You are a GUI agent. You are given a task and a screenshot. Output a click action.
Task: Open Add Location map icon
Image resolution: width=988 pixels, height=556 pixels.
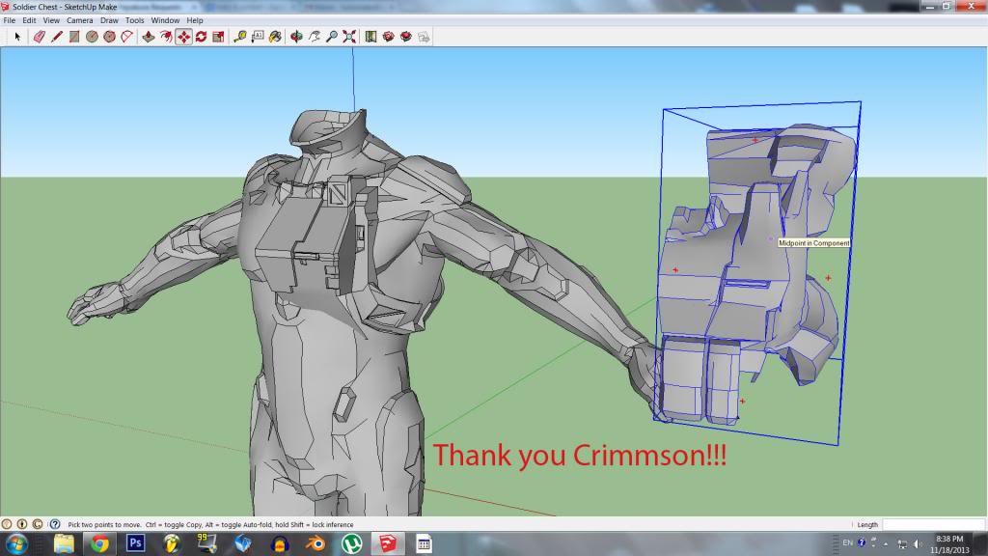pos(370,37)
